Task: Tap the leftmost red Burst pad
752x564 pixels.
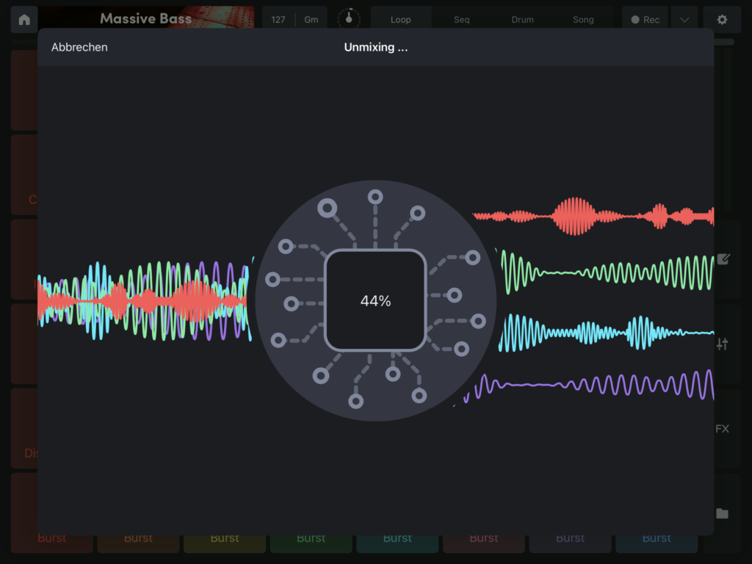Action: click(51, 538)
